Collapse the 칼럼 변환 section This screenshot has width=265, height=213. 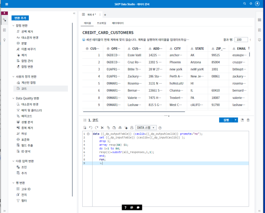point(13,26)
